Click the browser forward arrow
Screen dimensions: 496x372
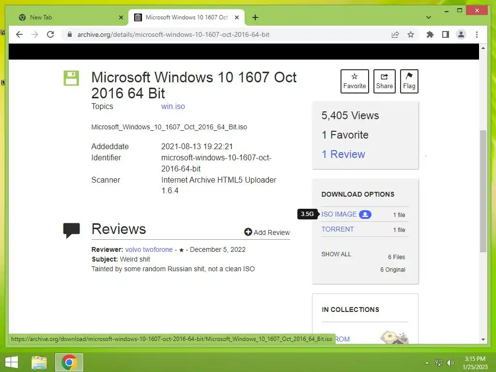point(35,34)
